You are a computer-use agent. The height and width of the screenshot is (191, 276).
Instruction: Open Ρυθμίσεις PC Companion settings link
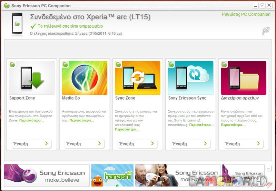point(246,14)
